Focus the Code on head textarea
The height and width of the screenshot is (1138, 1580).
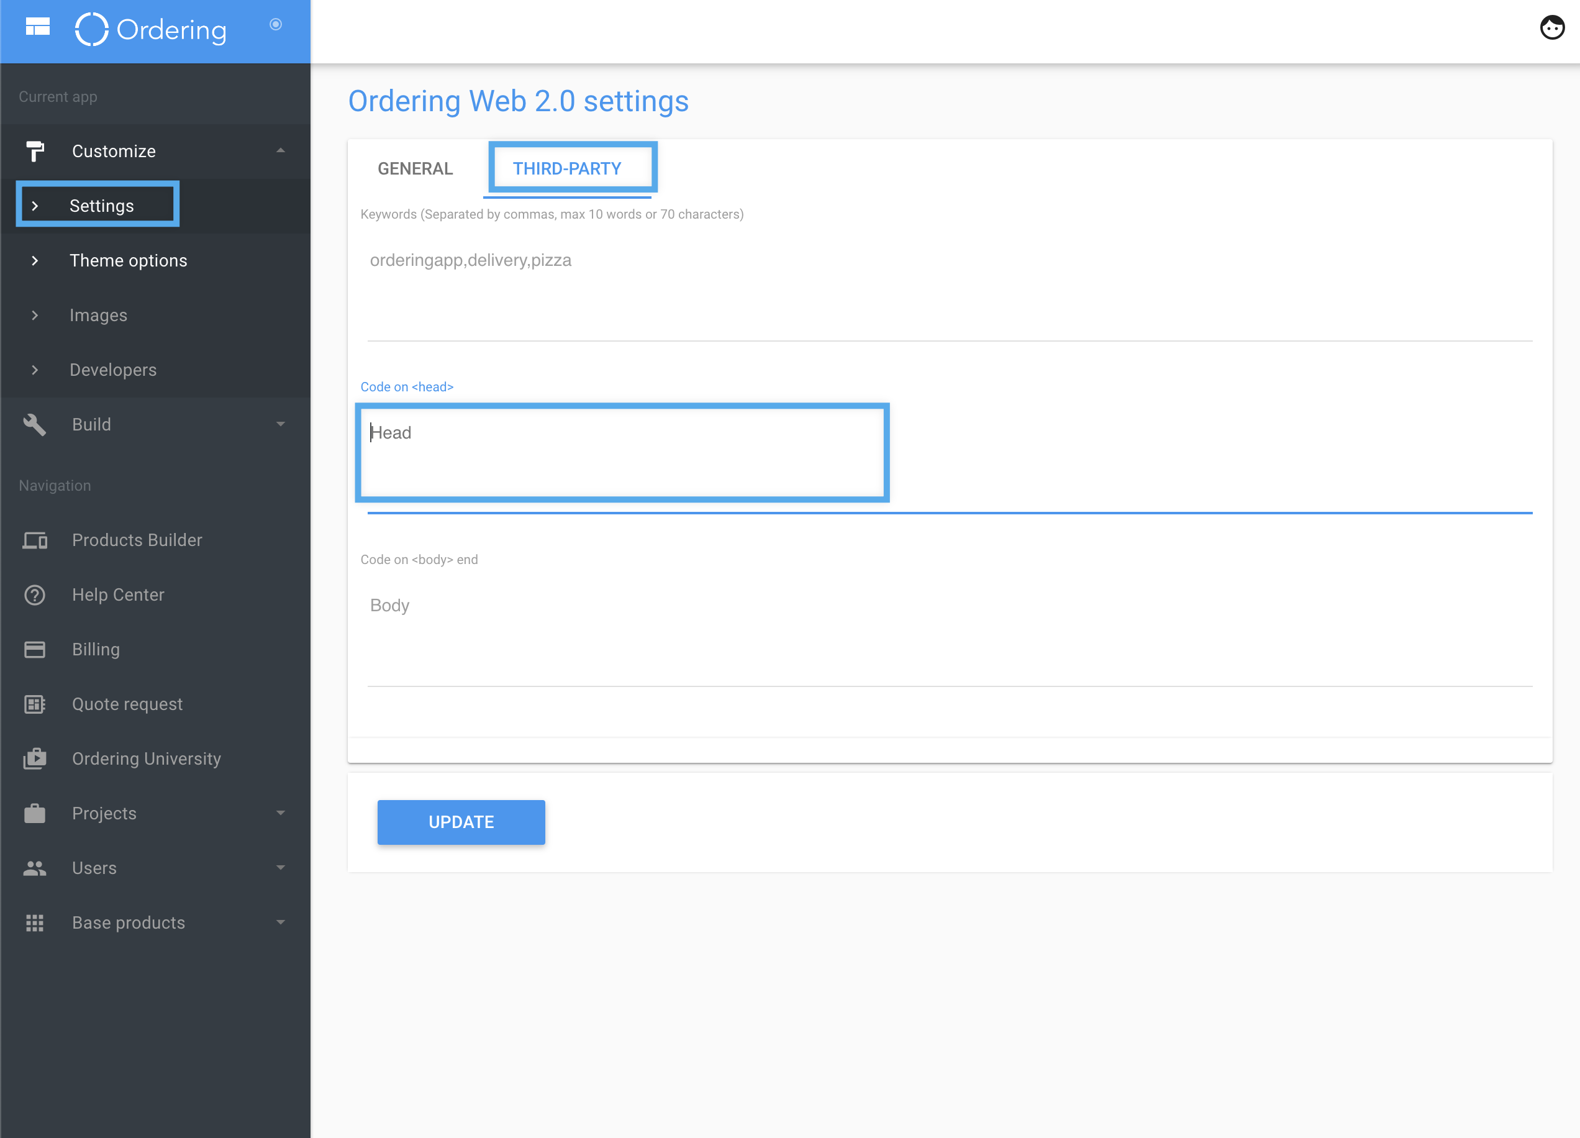point(950,463)
